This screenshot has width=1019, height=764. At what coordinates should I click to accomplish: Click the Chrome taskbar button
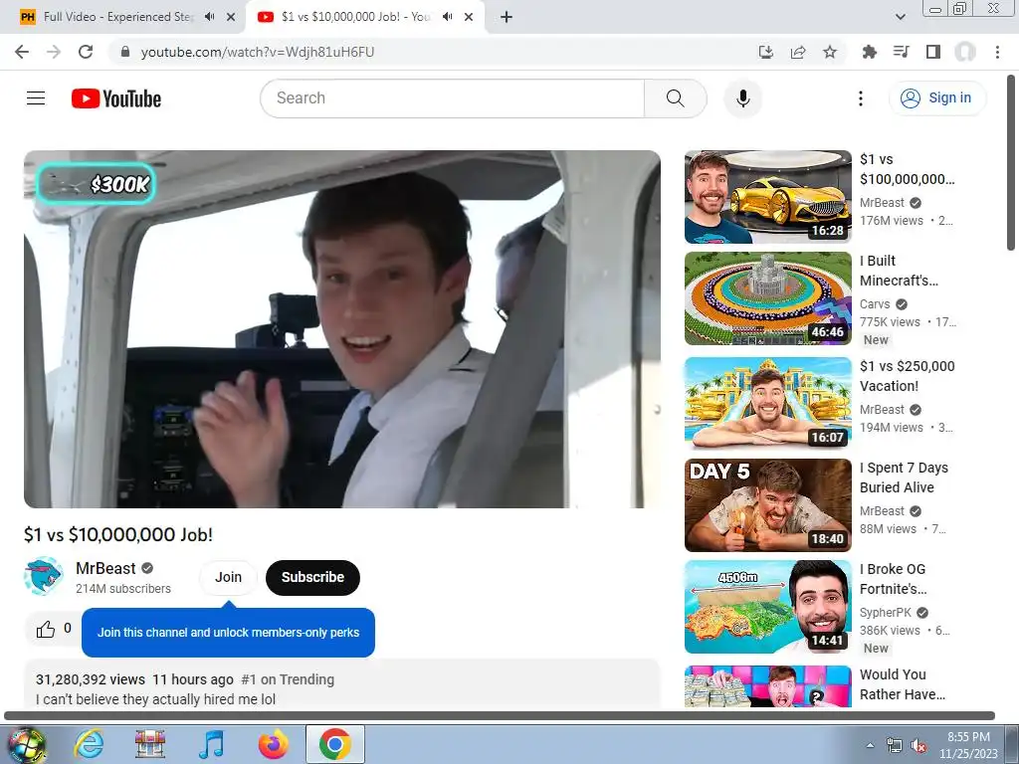(x=334, y=744)
